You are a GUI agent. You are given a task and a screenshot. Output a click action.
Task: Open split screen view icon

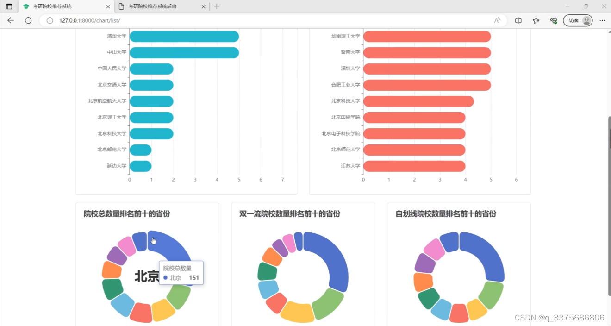point(518,20)
